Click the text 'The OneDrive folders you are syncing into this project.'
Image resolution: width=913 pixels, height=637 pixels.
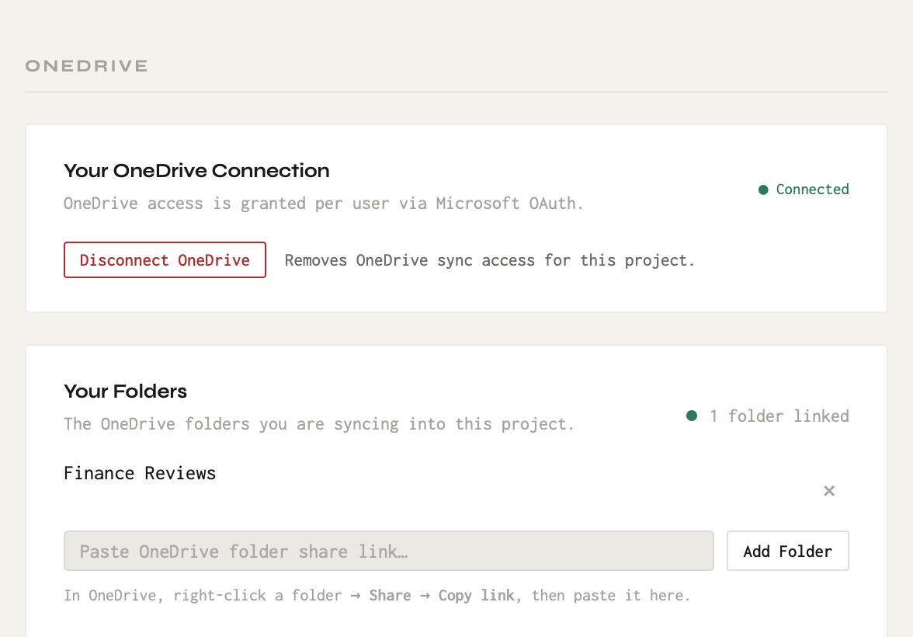point(319,423)
